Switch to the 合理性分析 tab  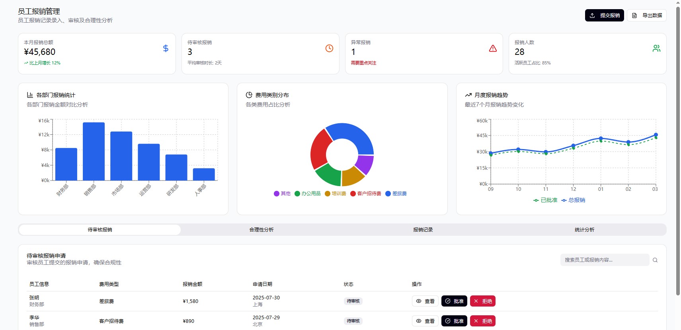(x=261, y=230)
